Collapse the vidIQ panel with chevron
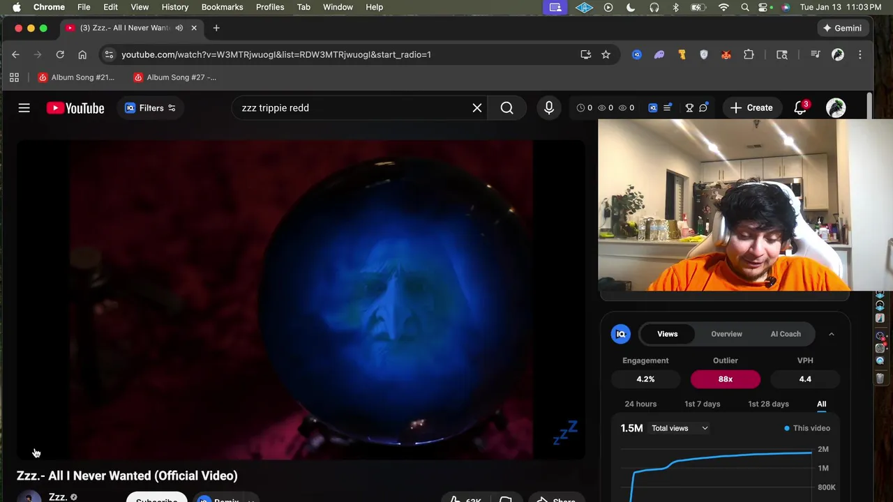Screen dimensions: 893x502 pyautogui.click(x=832, y=334)
